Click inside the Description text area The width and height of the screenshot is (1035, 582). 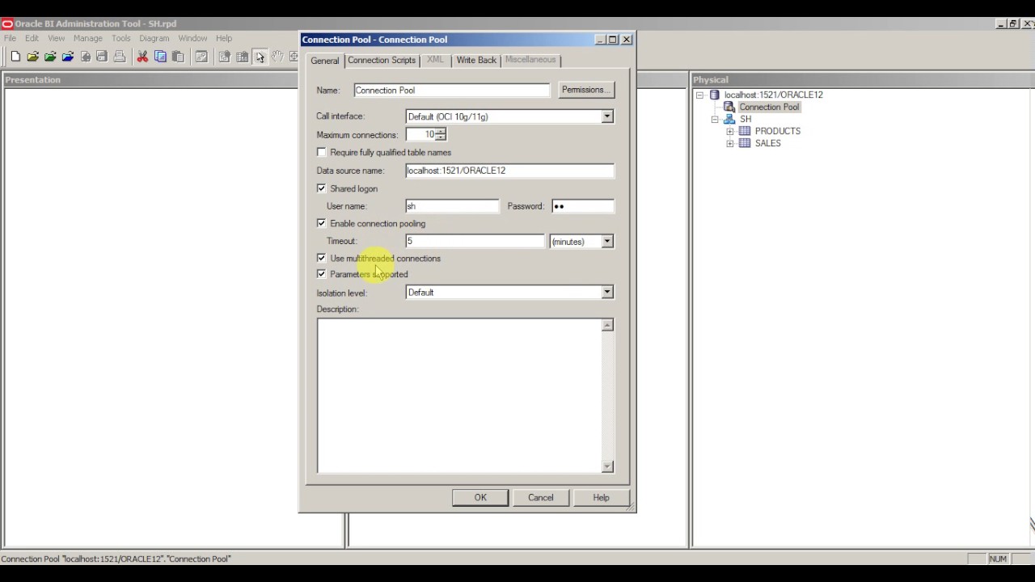(x=459, y=395)
